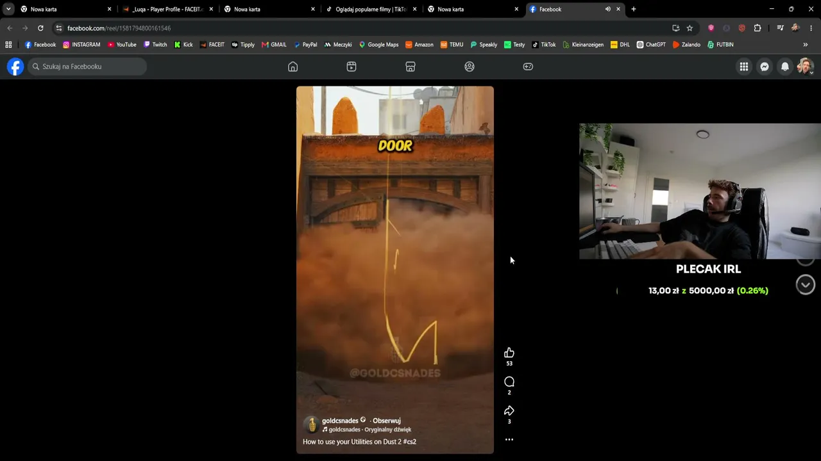Open the Twitch bookmark
Viewport: 821px width, 461px height.
click(x=155, y=45)
